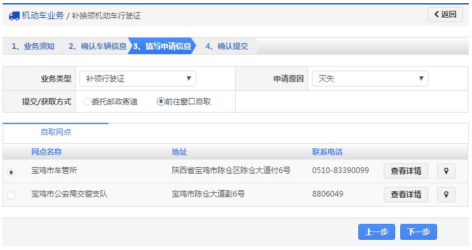Select 委托邮政寄递 radio option
Image resolution: width=472 pixels, height=250 pixels.
(x=87, y=102)
